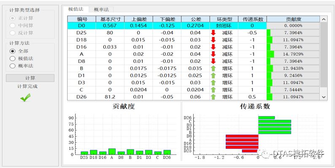Select the 极值法 radio option
The width and height of the screenshot is (335, 168).
coord(13,58)
